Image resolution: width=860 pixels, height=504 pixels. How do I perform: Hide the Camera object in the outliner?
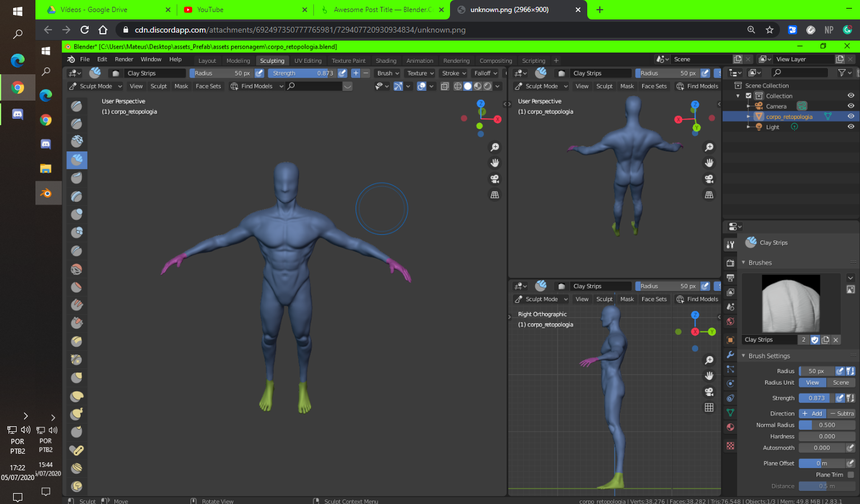pos(851,106)
